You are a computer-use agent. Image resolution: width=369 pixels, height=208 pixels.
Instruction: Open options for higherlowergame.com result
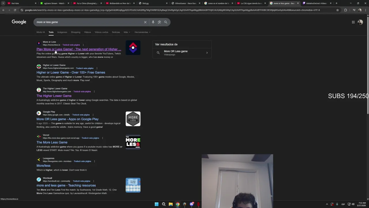94,92
